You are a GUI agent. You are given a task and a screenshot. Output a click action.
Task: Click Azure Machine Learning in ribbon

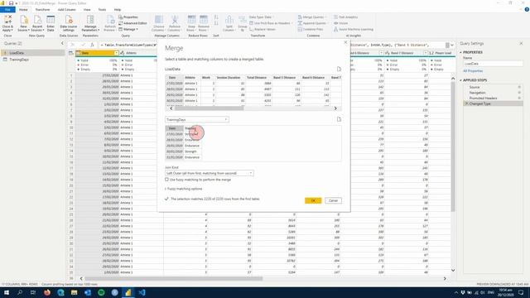[x=354, y=30]
